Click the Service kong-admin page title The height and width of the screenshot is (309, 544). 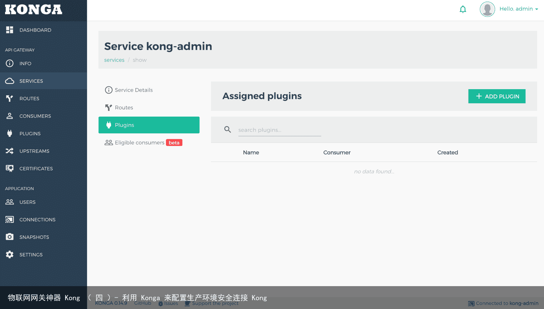(158, 46)
